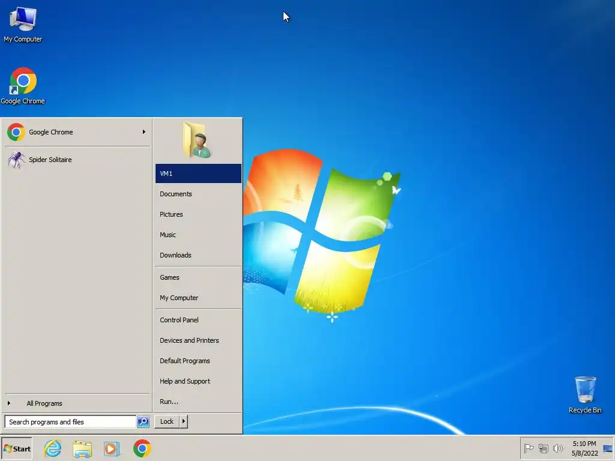
Task: Open the volume speaker tray icon
Action: coord(557,448)
